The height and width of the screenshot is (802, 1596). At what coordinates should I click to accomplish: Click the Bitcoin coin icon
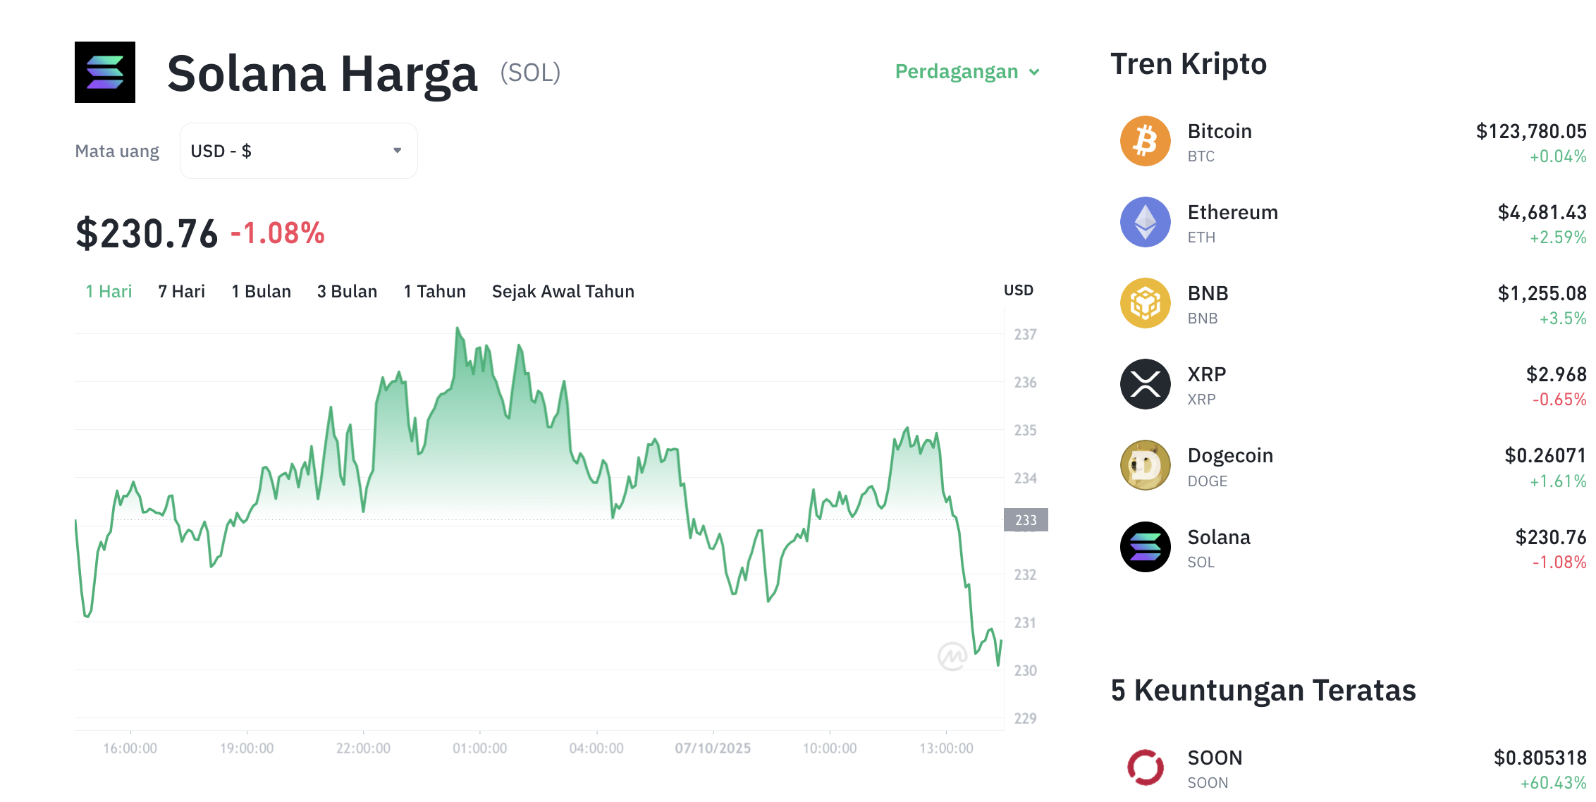[x=1145, y=141]
